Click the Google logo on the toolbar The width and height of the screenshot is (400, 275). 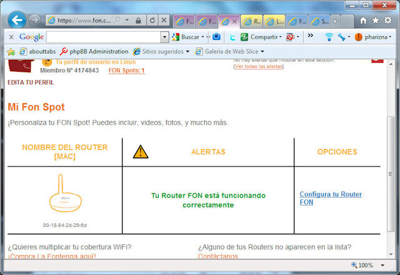[31, 37]
